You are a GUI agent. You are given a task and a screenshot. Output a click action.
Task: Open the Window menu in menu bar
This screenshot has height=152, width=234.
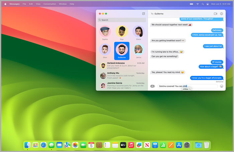click(x=63, y=4)
